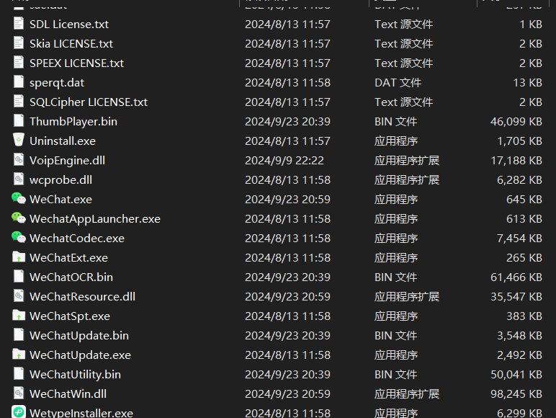Viewport: 556px width, 418px height.
Task: Click the WeChat.exe green chat icon
Action: pos(19,199)
